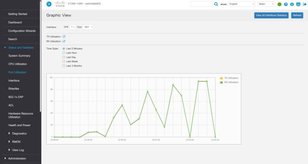Click the chart data point at 23:53:30
Image resolution: width=308 pixels, height=164 pixels.
coord(215,137)
